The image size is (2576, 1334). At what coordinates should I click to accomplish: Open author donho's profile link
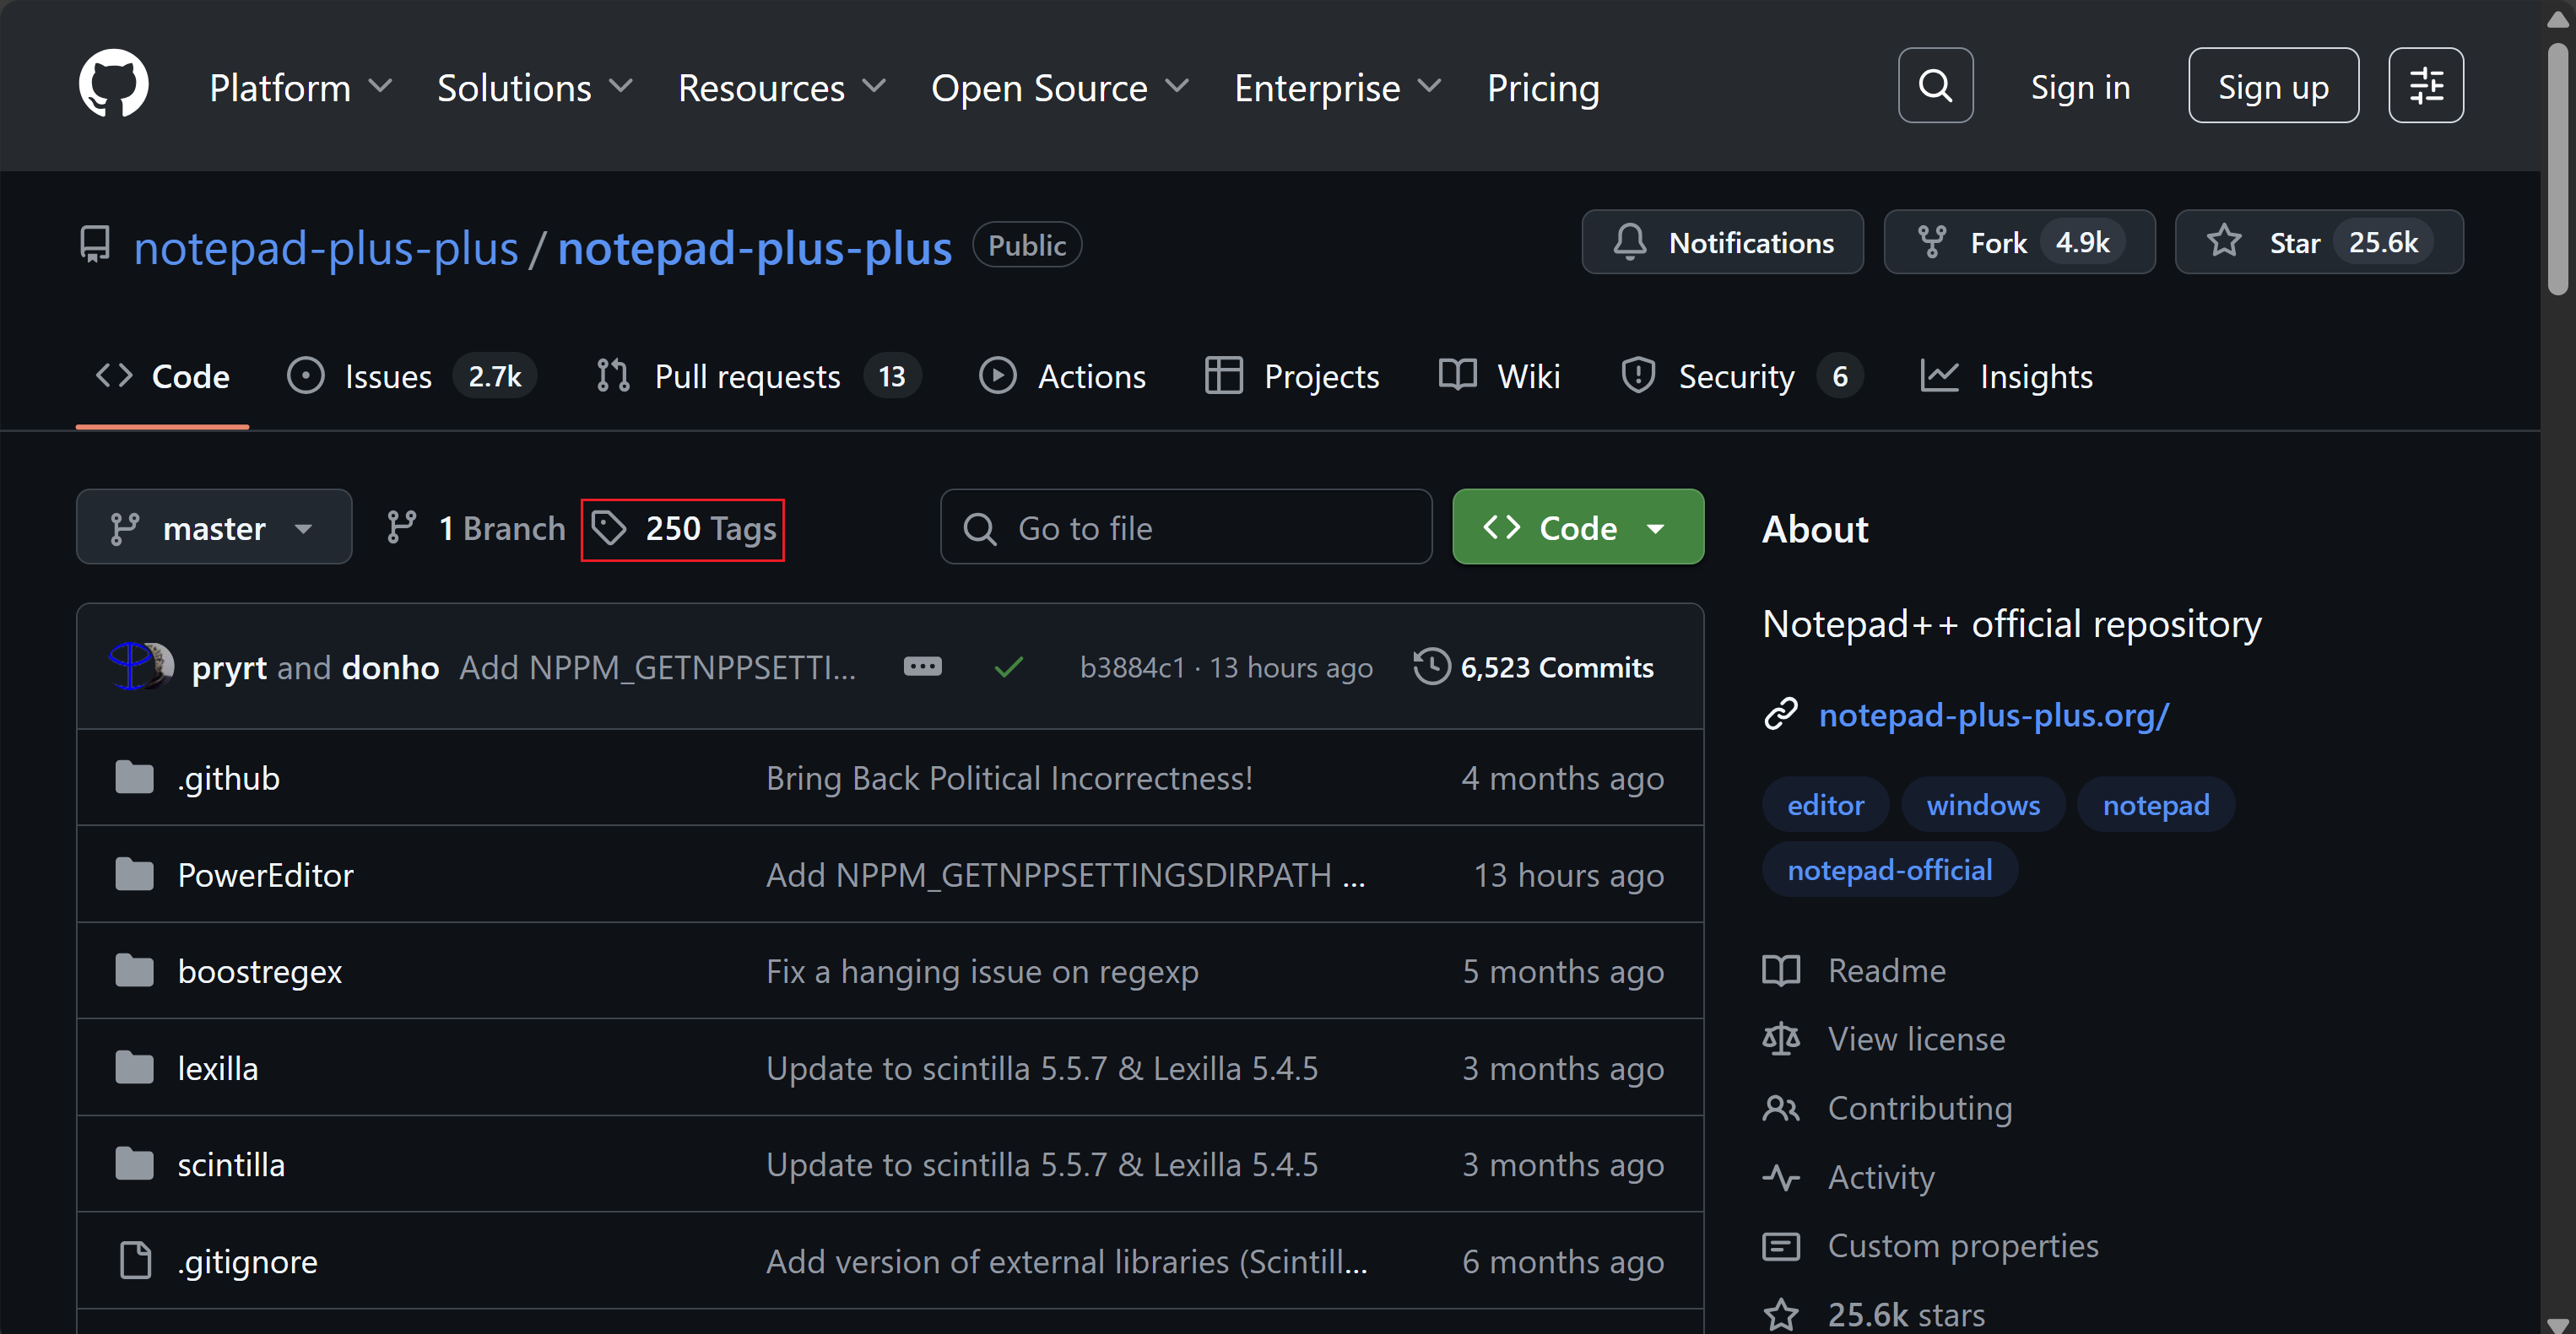tap(390, 667)
